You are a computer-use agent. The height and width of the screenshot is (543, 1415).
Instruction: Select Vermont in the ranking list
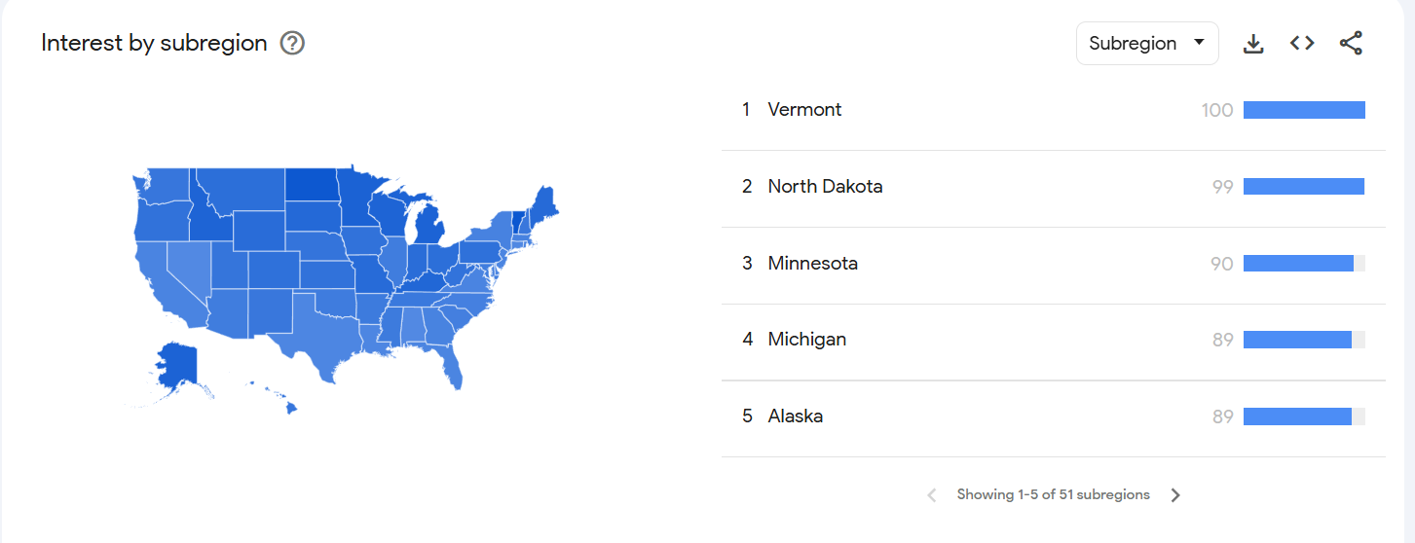pyautogui.click(x=804, y=110)
